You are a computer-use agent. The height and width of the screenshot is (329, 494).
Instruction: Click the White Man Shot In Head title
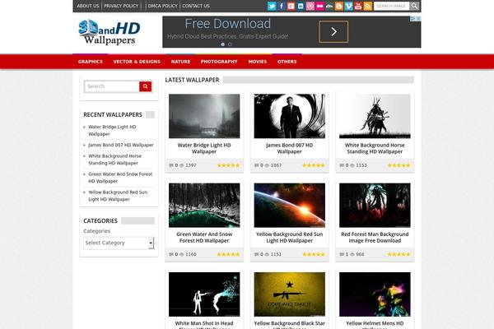pyautogui.click(x=204, y=325)
